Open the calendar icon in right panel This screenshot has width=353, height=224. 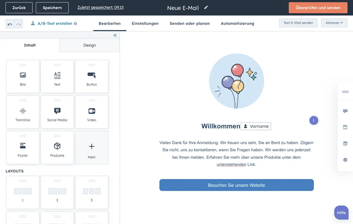coord(345,143)
